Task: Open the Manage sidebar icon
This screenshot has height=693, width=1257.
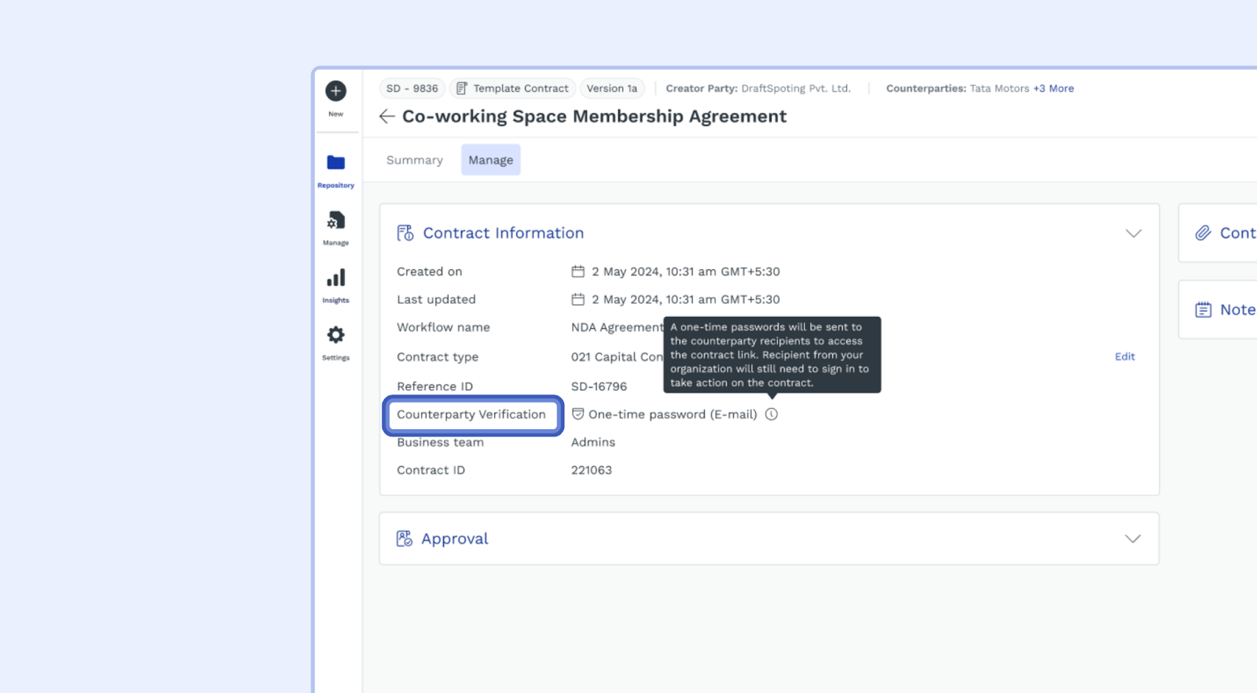Action: 335,221
